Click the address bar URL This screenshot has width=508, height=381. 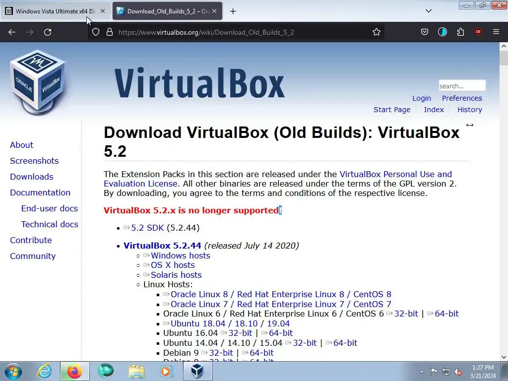[x=206, y=32]
